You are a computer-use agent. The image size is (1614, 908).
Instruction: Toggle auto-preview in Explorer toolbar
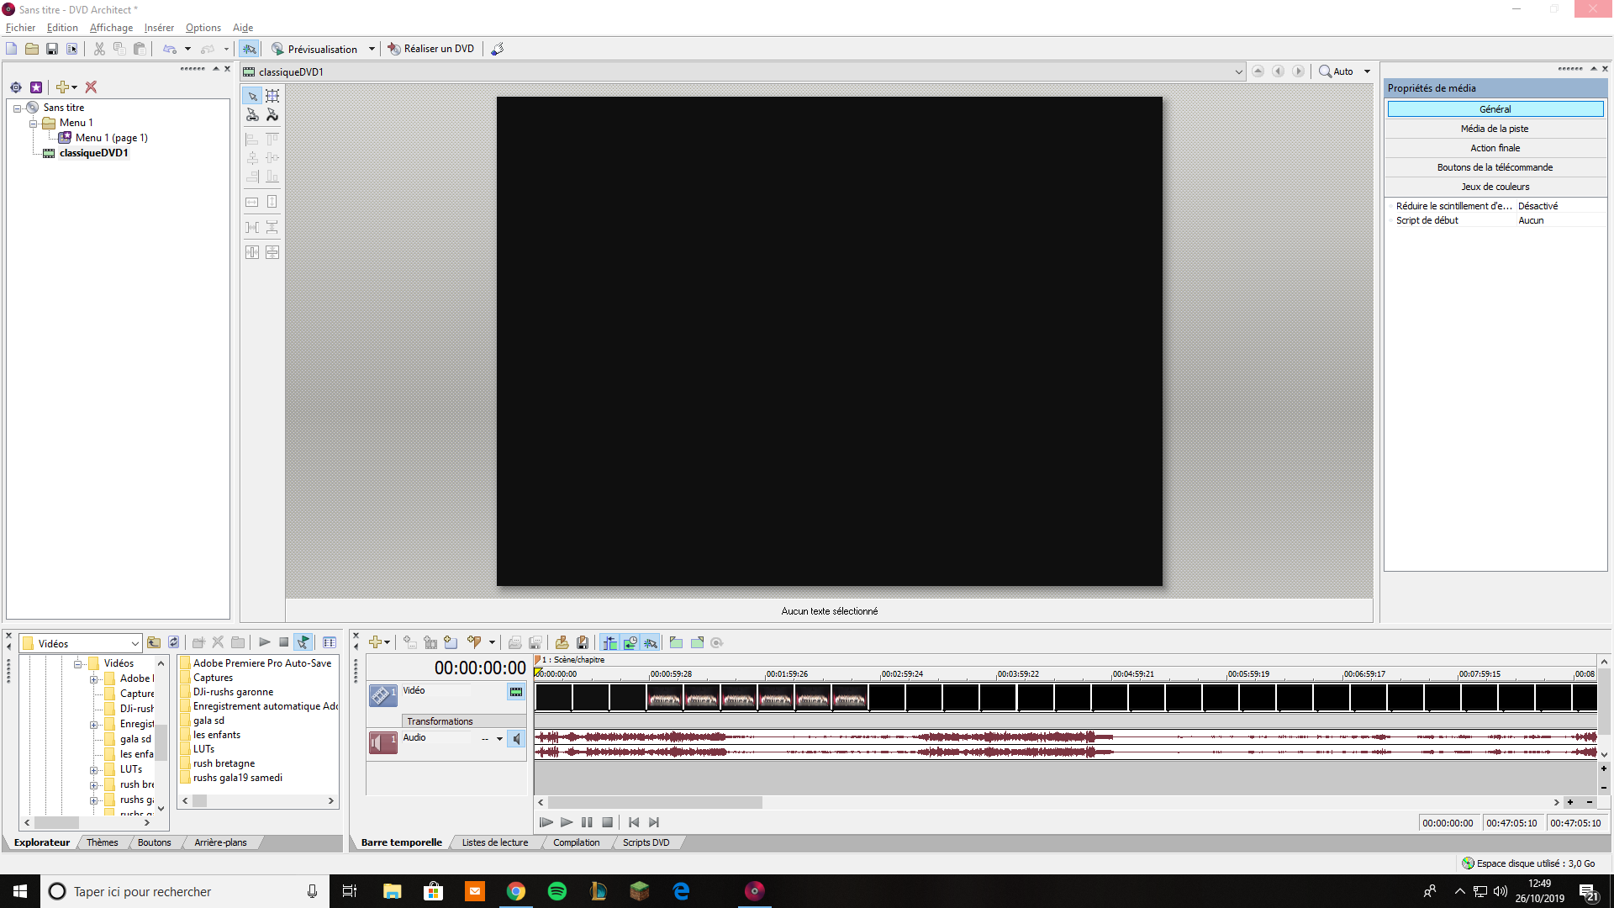[x=303, y=642]
